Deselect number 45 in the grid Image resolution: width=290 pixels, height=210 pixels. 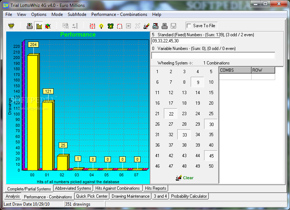[x=211, y=156]
